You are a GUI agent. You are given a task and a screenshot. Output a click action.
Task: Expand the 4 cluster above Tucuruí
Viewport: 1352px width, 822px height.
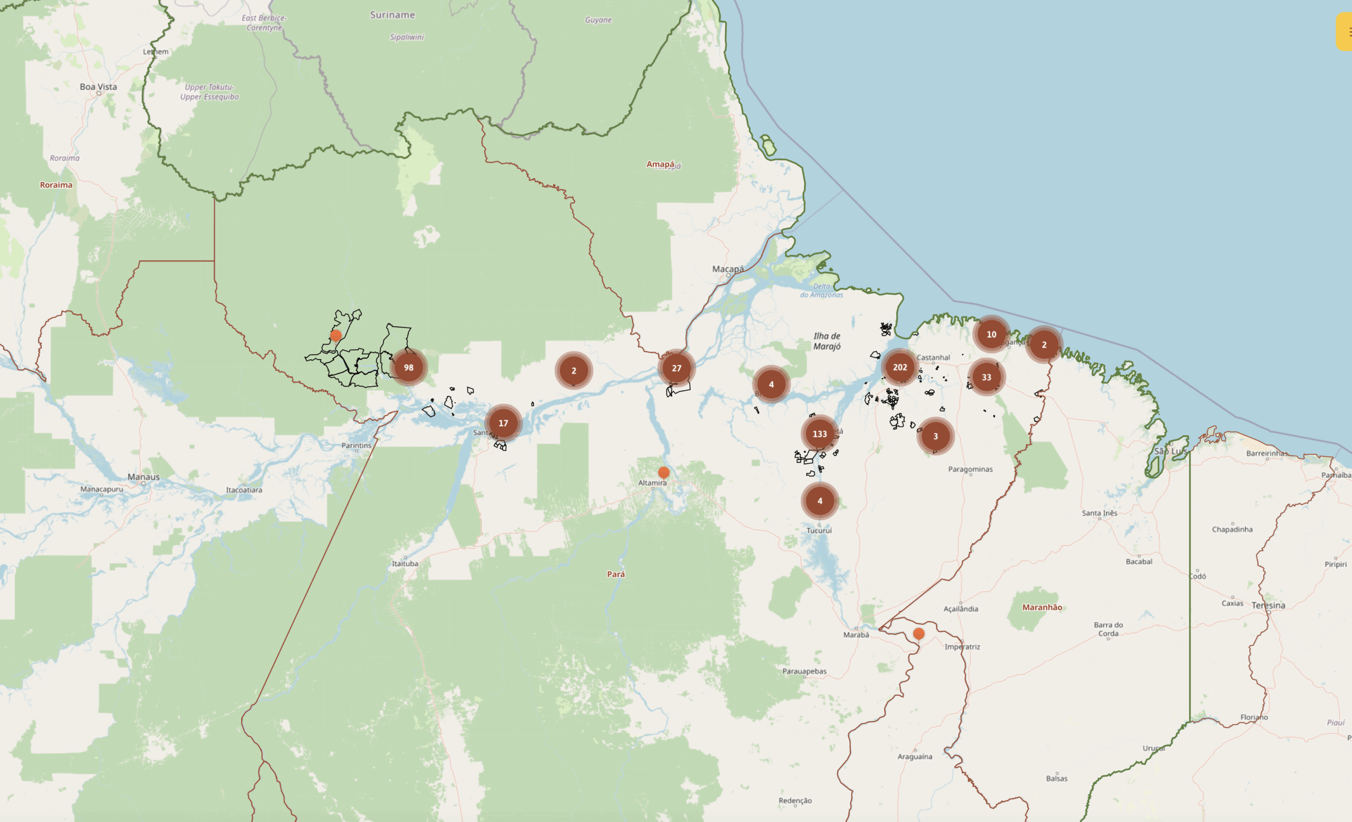pos(819,500)
